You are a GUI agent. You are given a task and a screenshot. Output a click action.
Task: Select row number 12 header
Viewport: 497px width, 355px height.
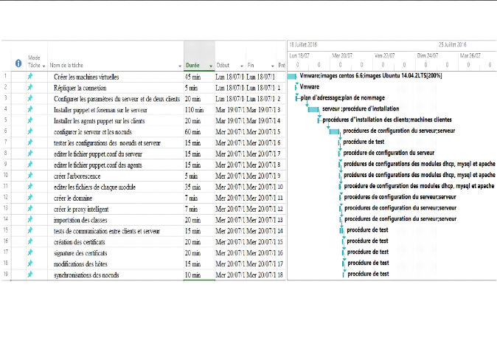click(6, 198)
